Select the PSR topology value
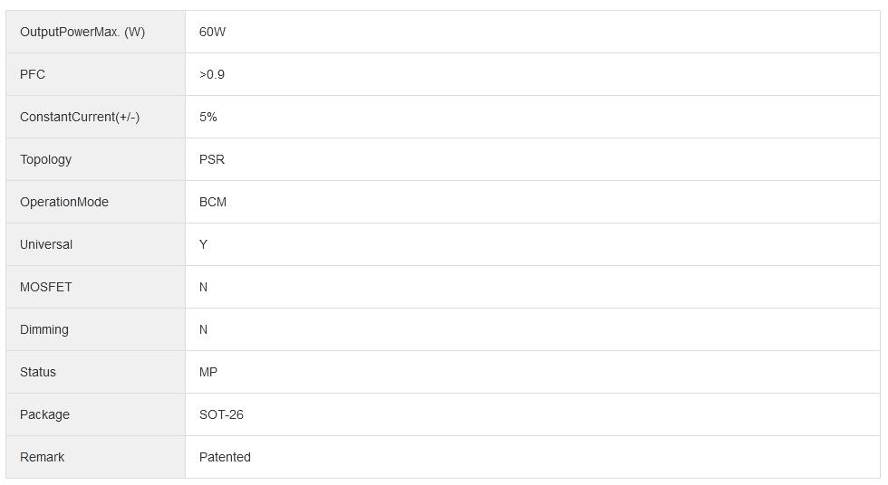888x485 pixels. (x=212, y=159)
